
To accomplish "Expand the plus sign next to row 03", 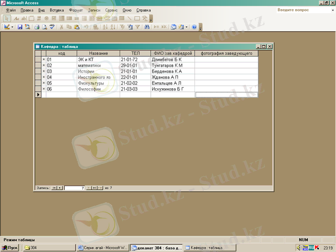I will [43, 71].
